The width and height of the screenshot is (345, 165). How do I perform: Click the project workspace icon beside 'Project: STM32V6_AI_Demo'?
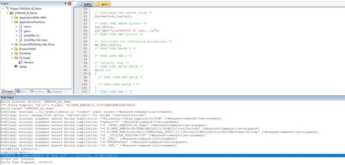pyautogui.click(x=7, y=8)
